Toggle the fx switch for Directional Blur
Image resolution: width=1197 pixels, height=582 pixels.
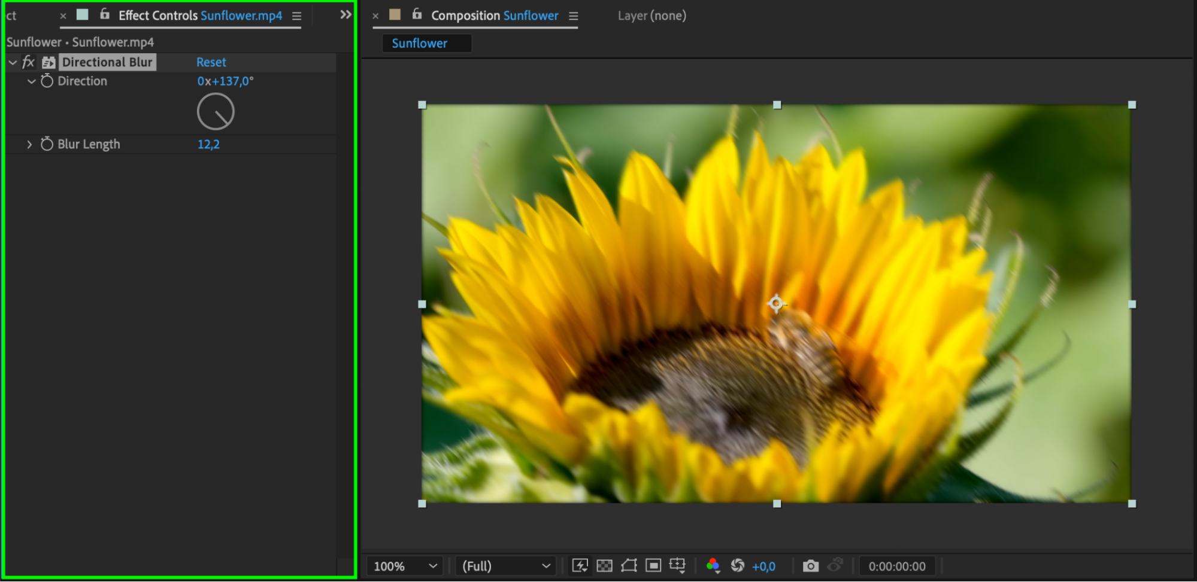pos(28,62)
